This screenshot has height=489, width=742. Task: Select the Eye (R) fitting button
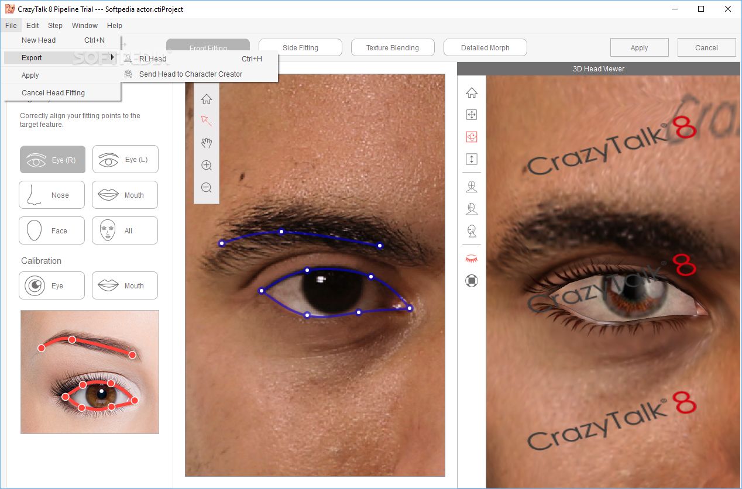(x=53, y=160)
